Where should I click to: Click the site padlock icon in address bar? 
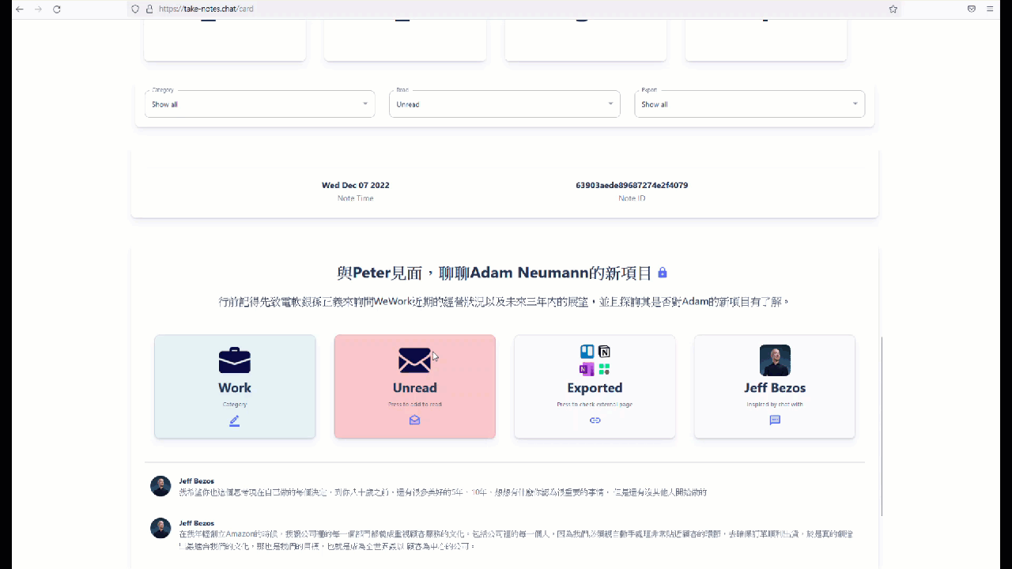click(x=149, y=9)
